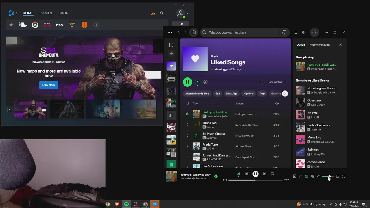Screen dimensions: 370x208
Task: Filter by Alternative Hip Hop chip
Action: (197, 94)
